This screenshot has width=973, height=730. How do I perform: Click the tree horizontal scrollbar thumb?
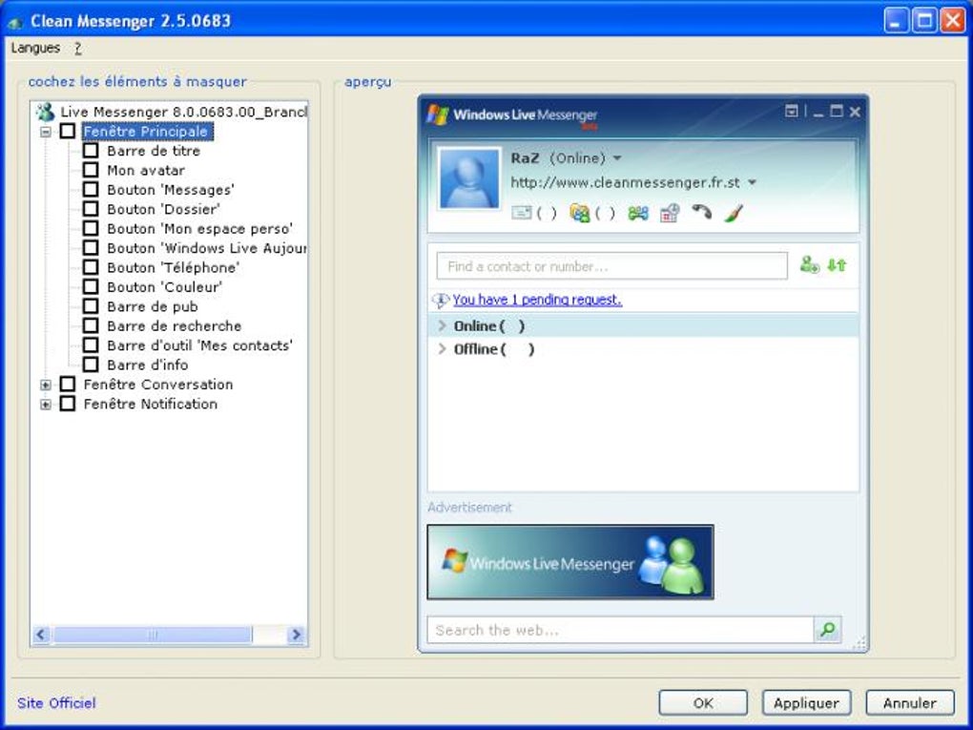[152, 635]
